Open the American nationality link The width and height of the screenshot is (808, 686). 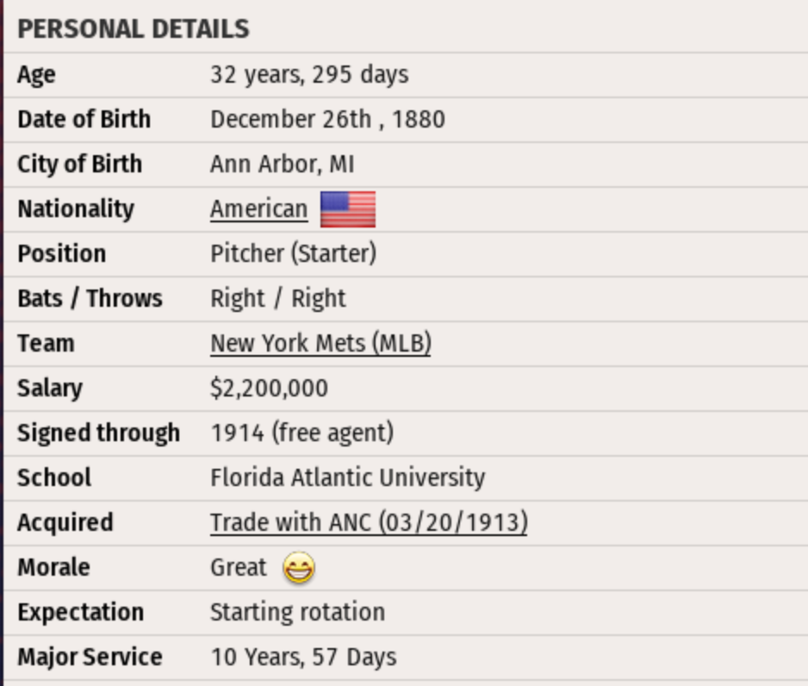point(258,209)
